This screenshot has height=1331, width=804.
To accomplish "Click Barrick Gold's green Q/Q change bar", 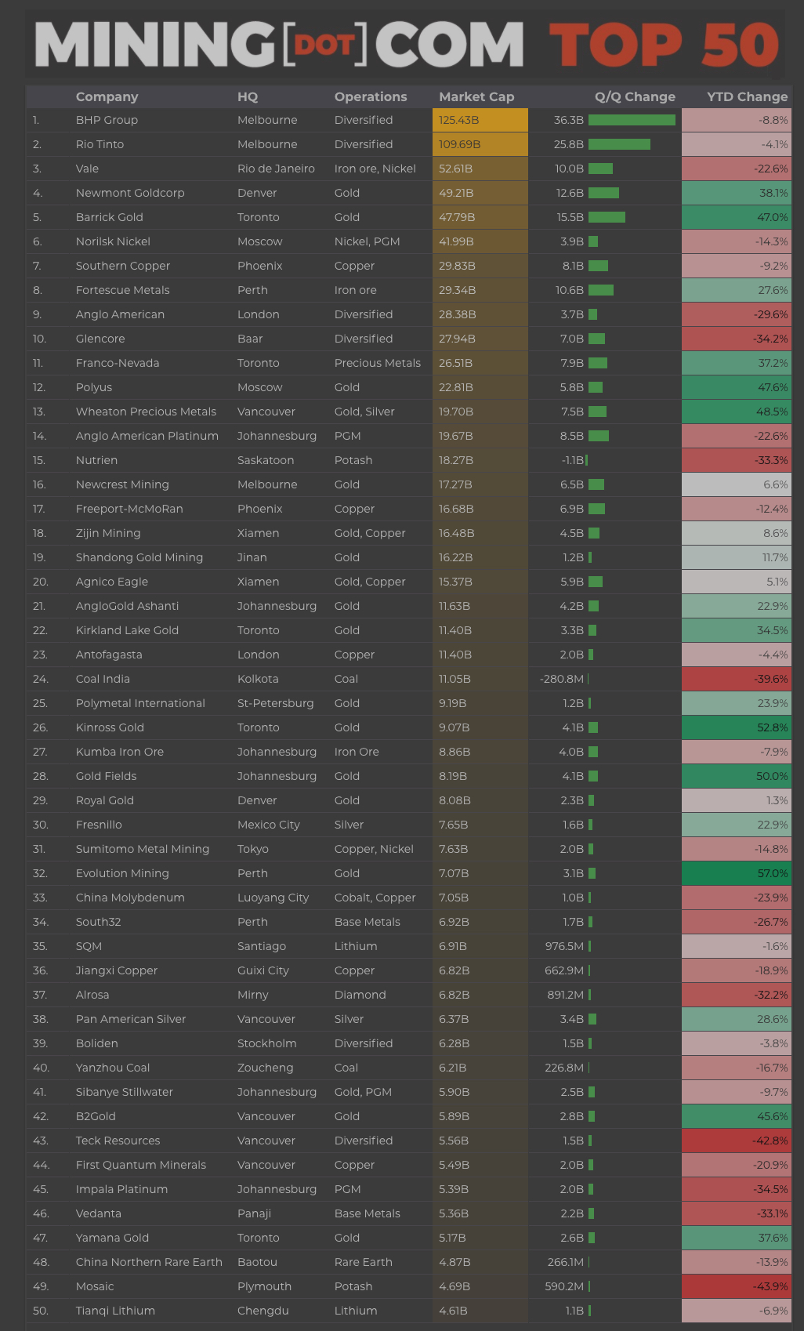I will [607, 217].
